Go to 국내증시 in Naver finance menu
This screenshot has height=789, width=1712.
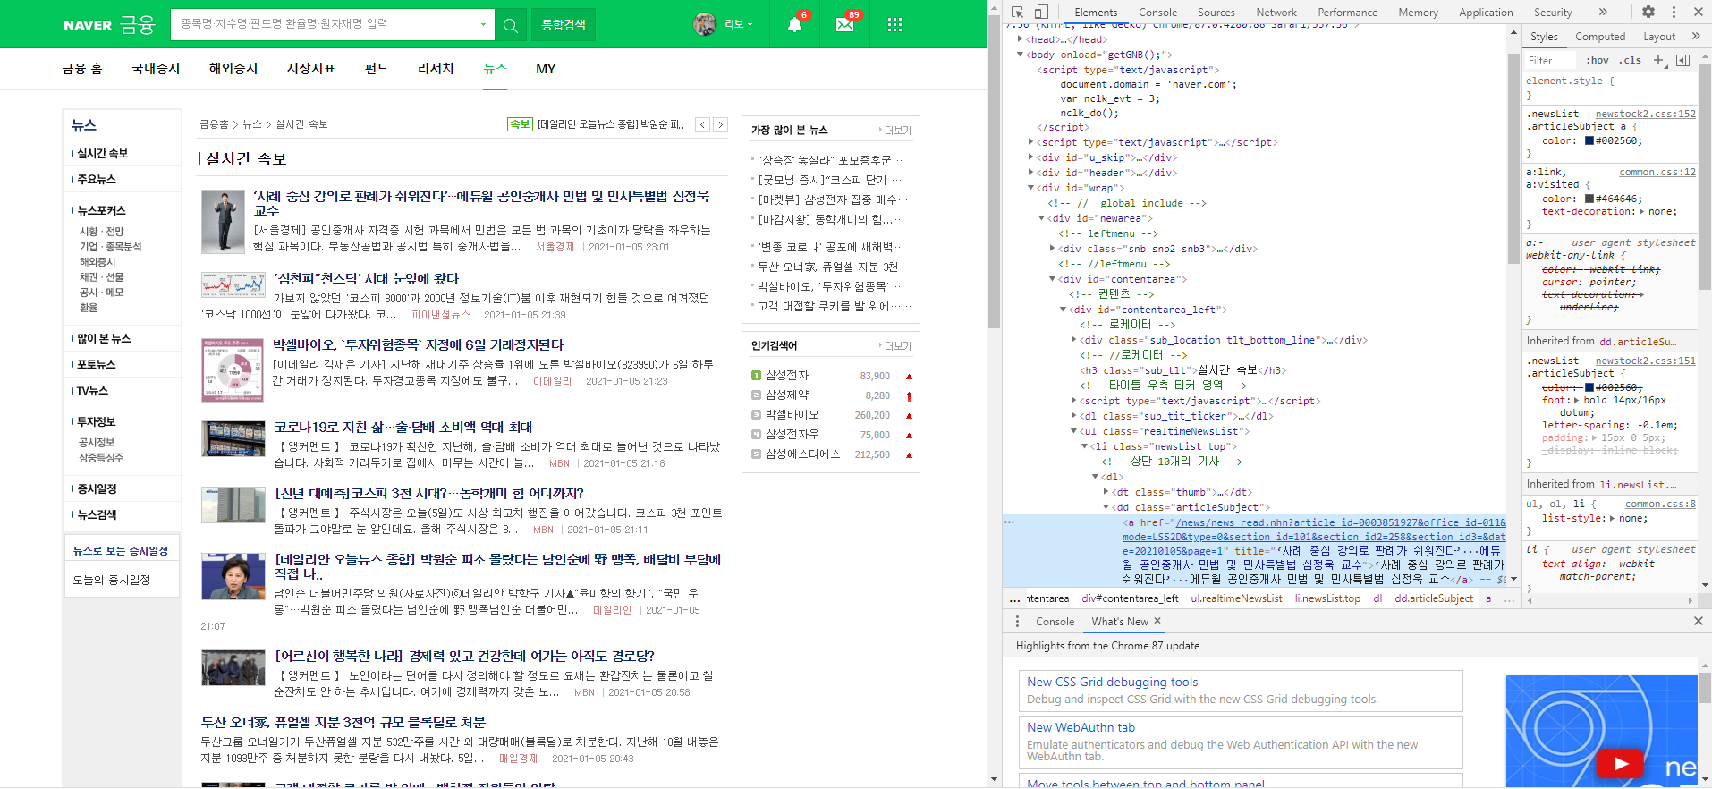pos(156,69)
